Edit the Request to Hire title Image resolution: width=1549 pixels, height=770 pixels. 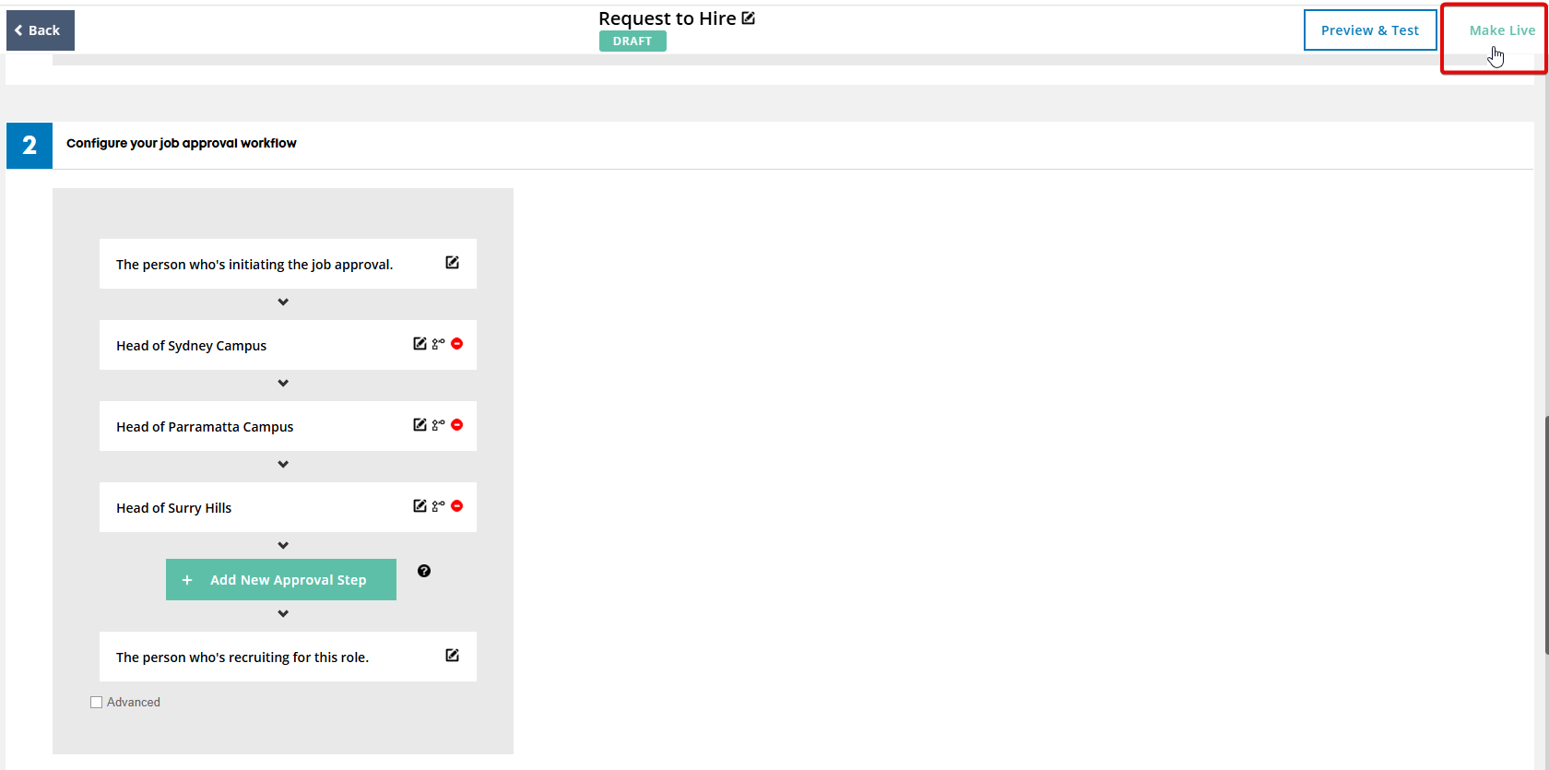(x=748, y=18)
